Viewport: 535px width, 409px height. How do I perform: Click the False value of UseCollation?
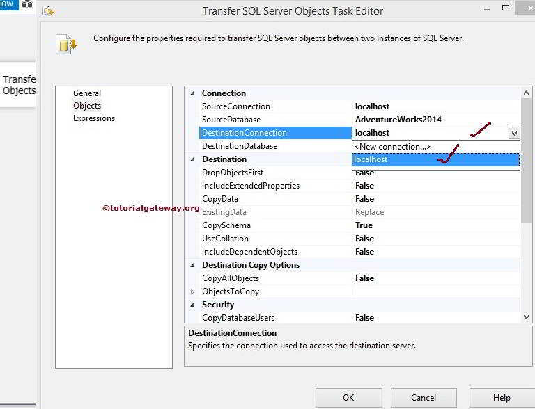pyautogui.click(x=365, y=239)
